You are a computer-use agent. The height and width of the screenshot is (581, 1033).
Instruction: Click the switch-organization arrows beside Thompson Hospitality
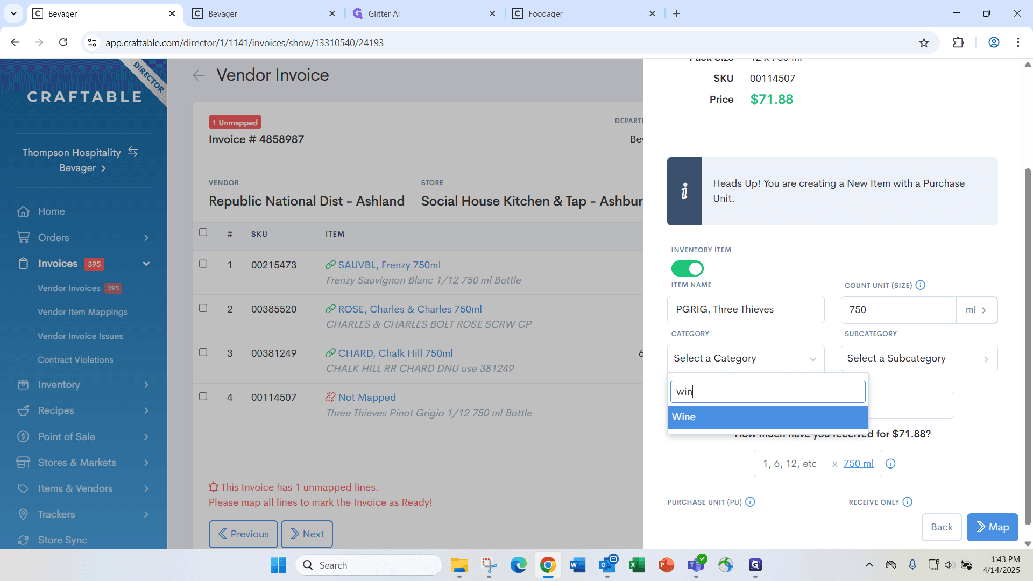(x=133, y=152)
